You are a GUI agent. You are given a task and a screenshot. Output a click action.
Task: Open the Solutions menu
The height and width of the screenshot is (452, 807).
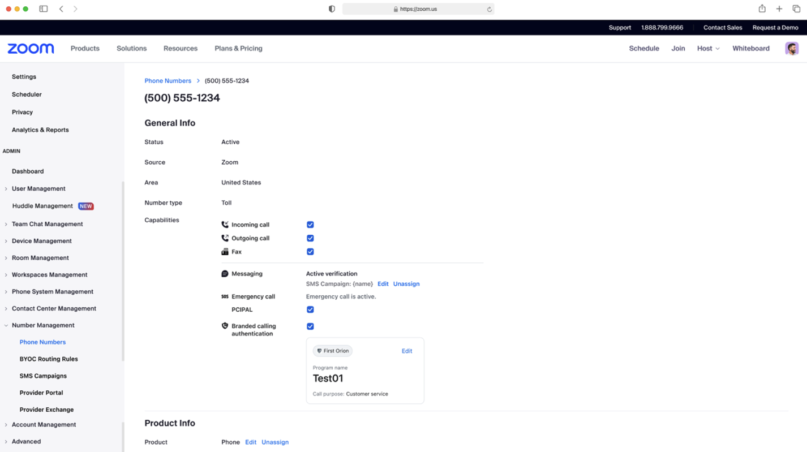131,49
